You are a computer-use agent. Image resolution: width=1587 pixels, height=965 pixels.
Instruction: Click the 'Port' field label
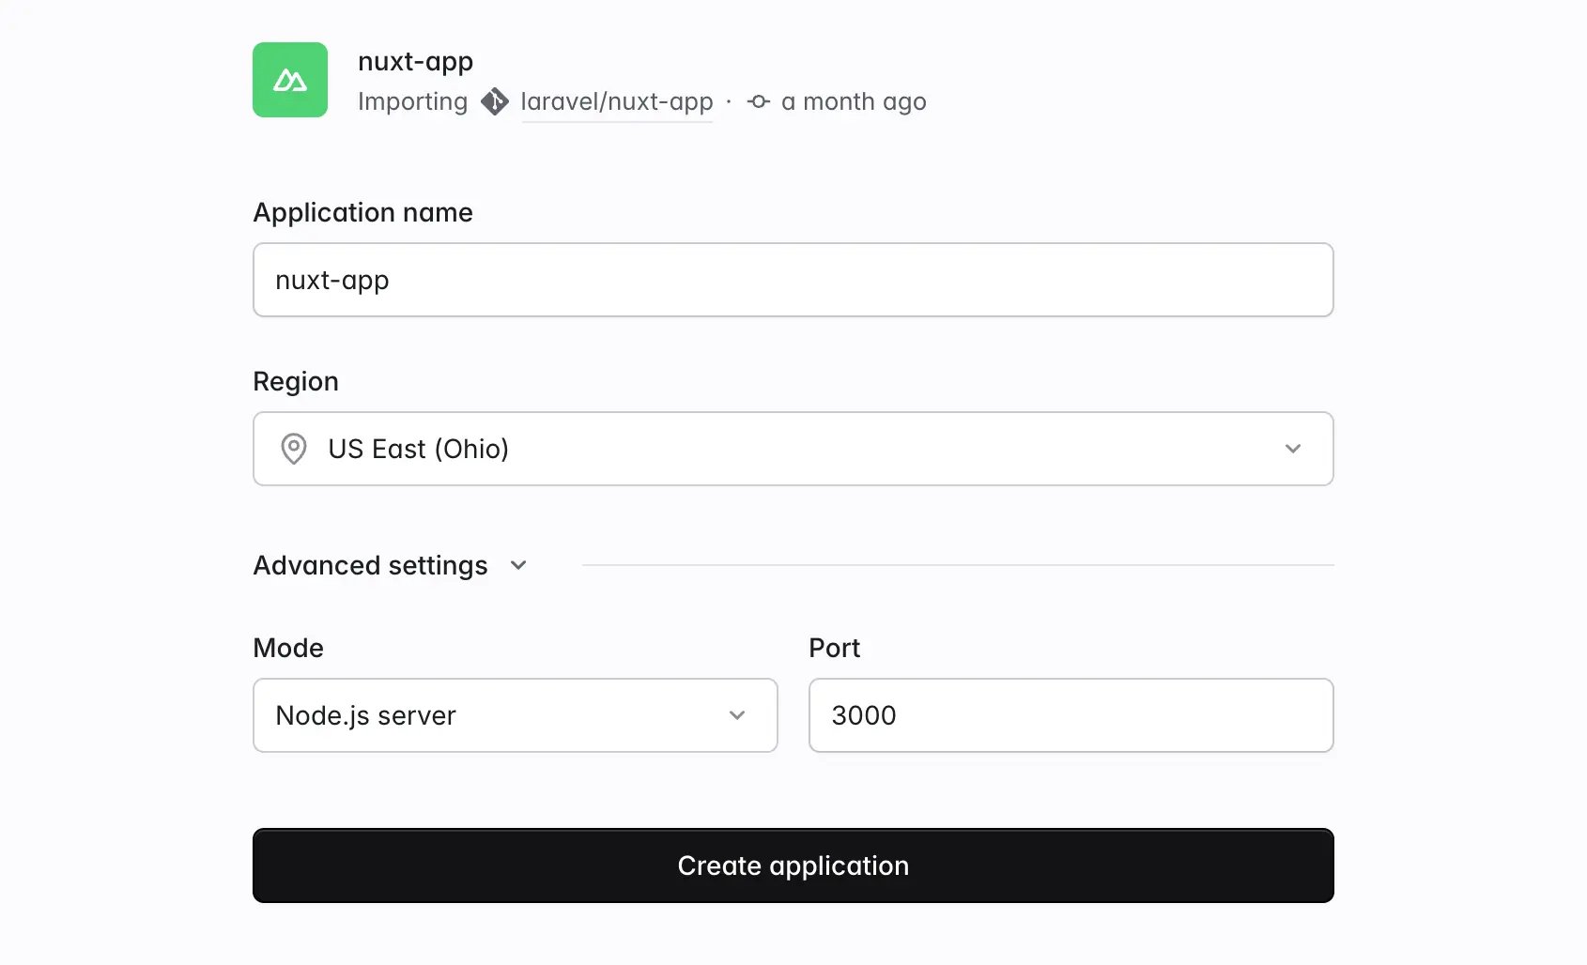point(835,648)
